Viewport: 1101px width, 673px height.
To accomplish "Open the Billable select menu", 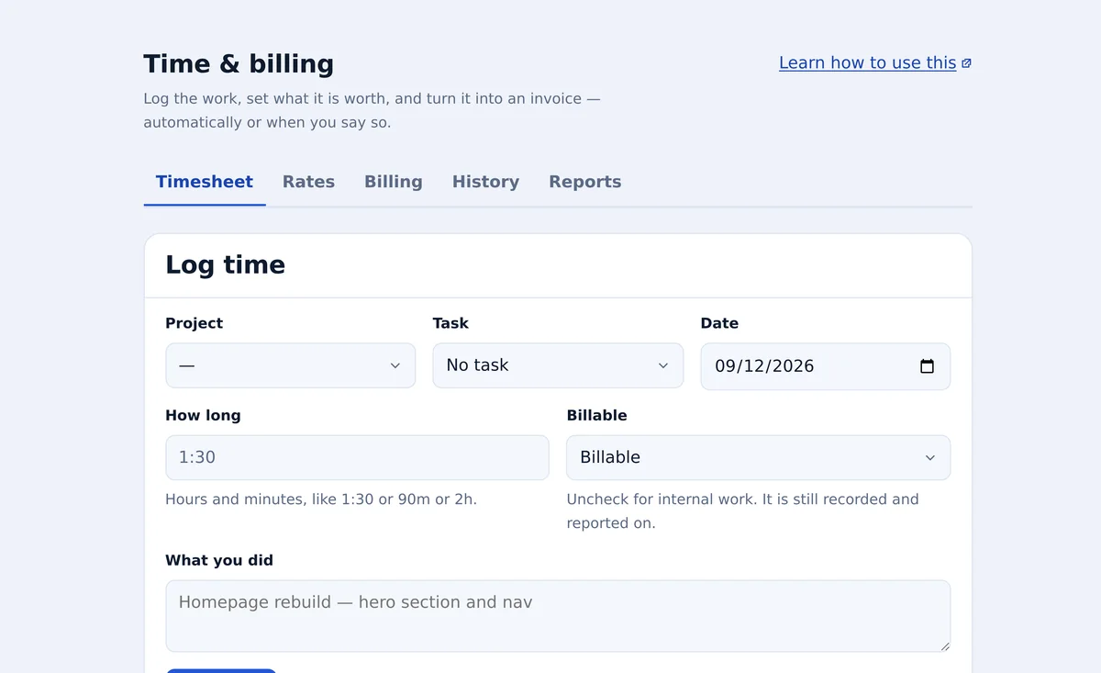I will point(759,457).
